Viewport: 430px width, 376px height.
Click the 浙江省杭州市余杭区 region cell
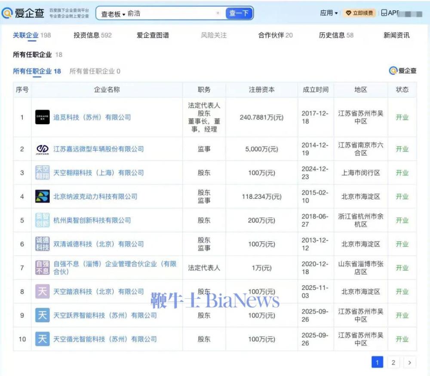[361, 220]
